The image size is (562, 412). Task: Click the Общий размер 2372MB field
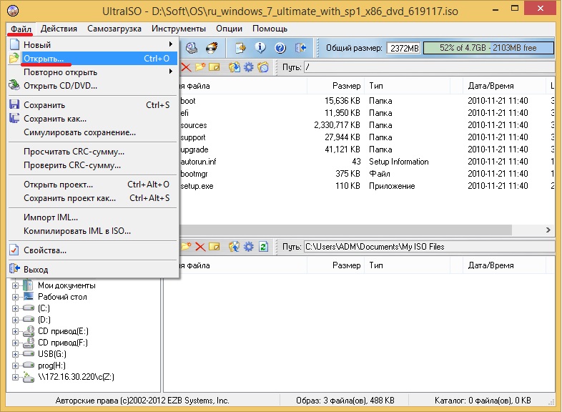[x=404, y=48]
